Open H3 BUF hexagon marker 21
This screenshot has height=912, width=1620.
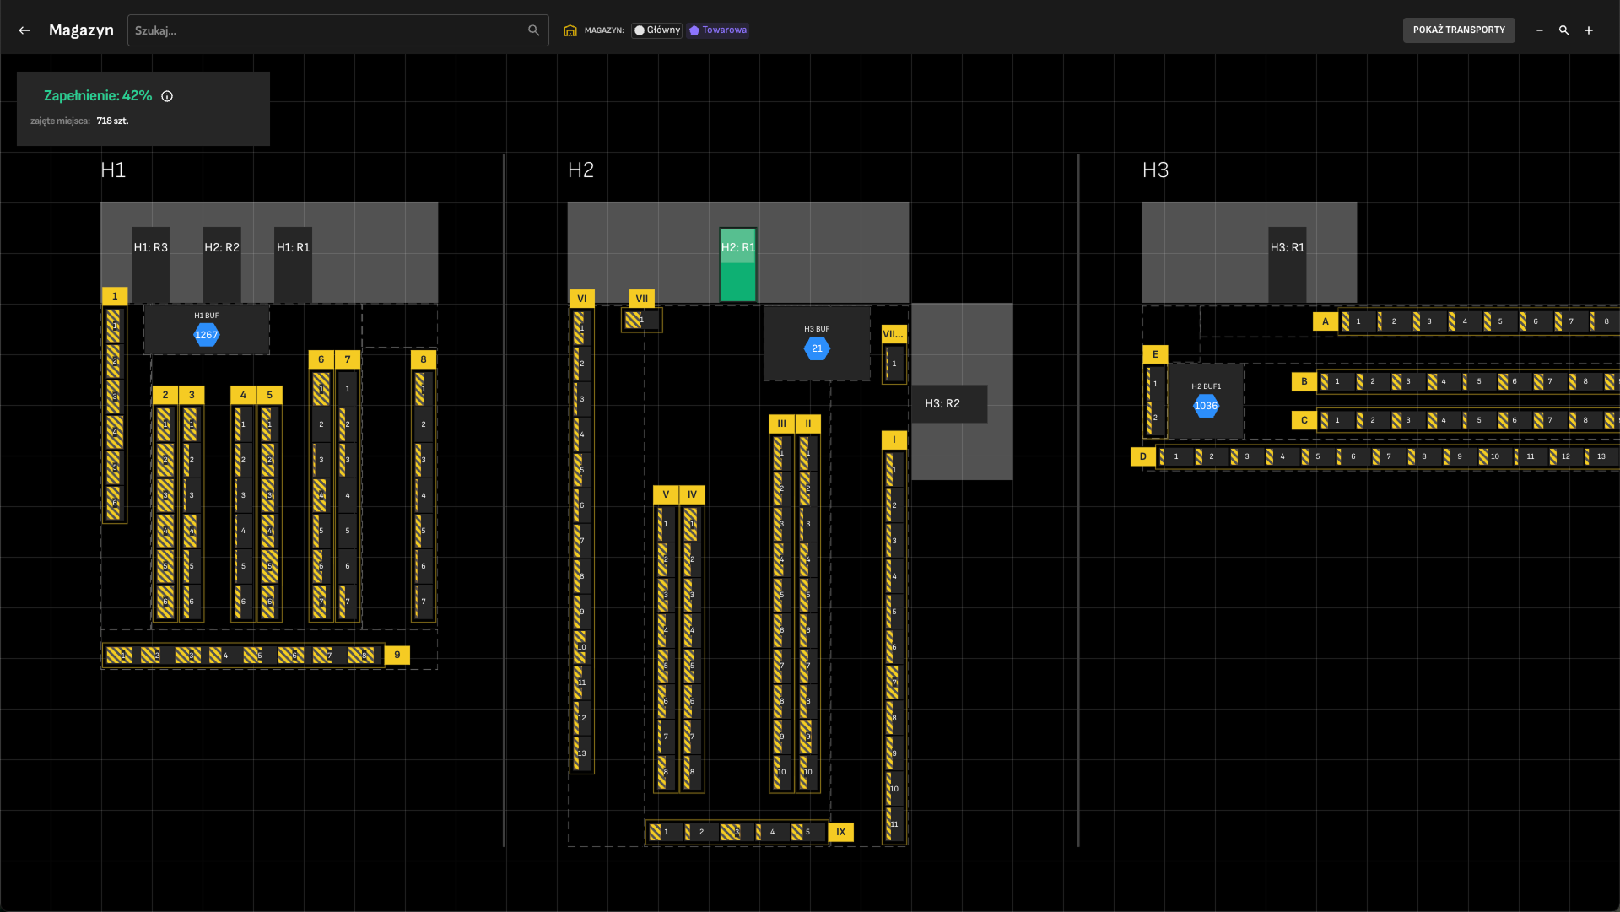(817, 348)
